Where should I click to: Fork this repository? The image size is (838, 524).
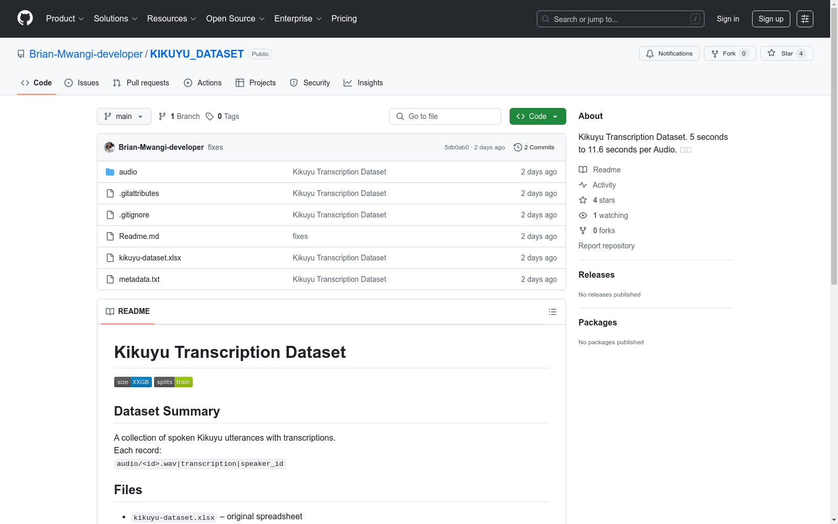[730, 53]
